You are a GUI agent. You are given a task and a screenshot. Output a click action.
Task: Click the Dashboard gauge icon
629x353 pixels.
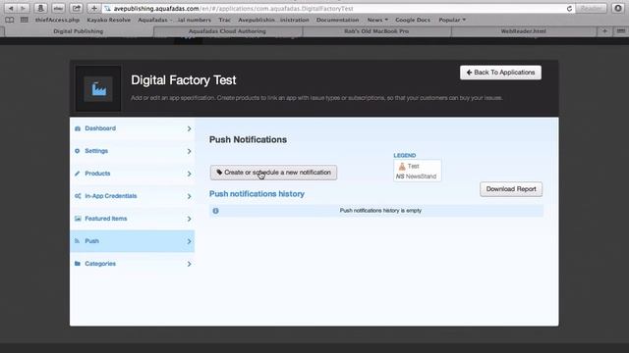78,128
